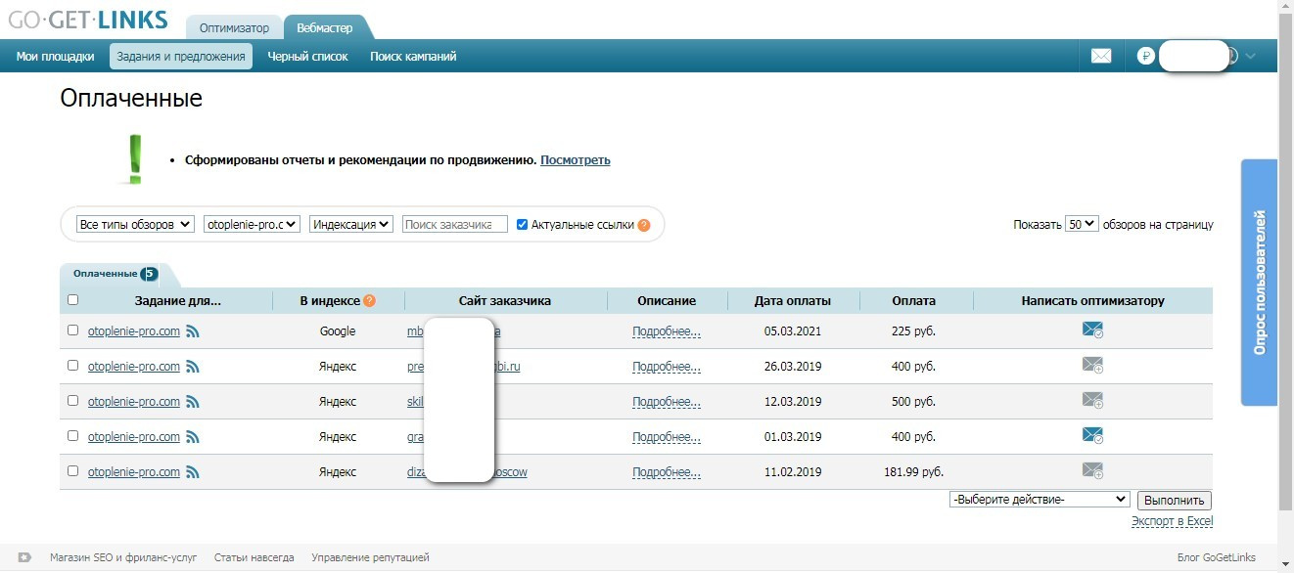Screen dimensions: 1294x573
Task: Switch to the 'Вебмастер' tab
Action: pos(325,28)
